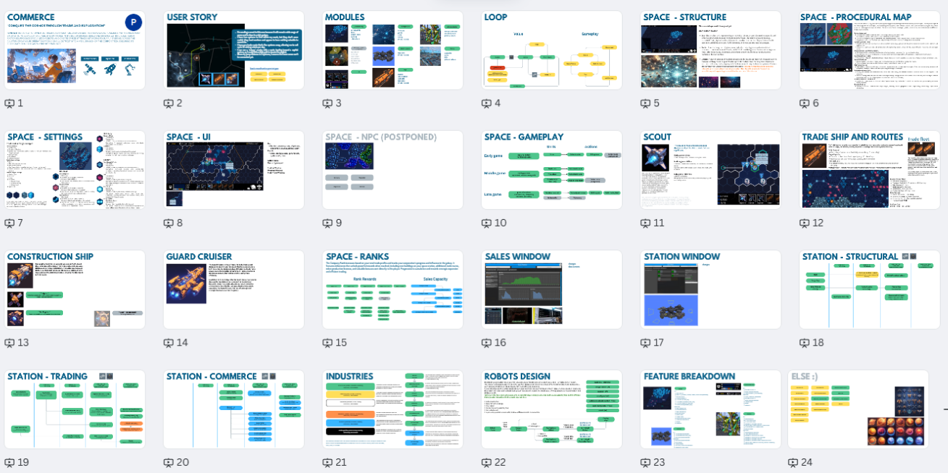Select the CONSTRUCTION SHIP slide
The height and width of the screenshot is (473, 948).
point(75,290)
